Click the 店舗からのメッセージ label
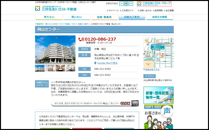Screen dimensions: 209x130 pyautogui.click(x=42, y=84)
